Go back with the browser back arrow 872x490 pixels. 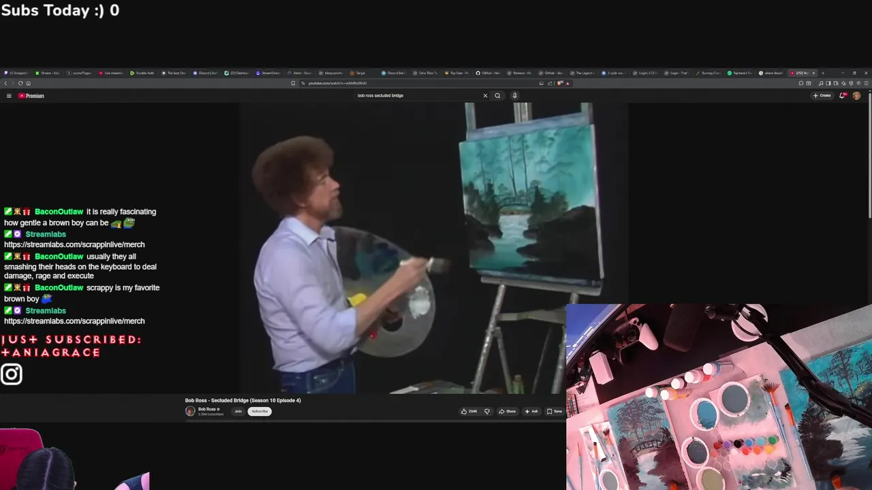[x=5, y=83]
